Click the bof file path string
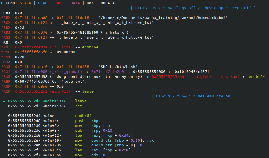 (163, 18)
